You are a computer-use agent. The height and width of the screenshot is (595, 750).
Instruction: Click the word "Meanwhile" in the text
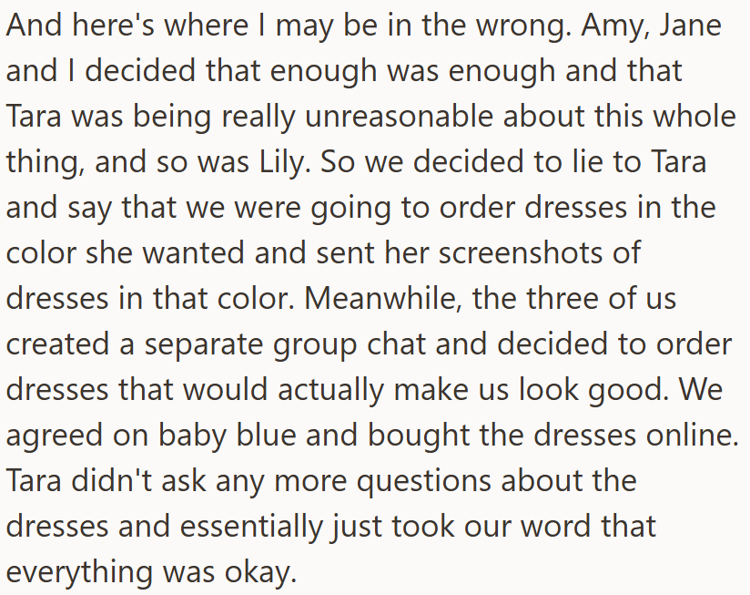380,299
